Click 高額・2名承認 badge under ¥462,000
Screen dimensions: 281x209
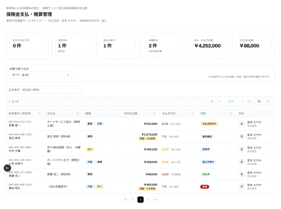148,189
